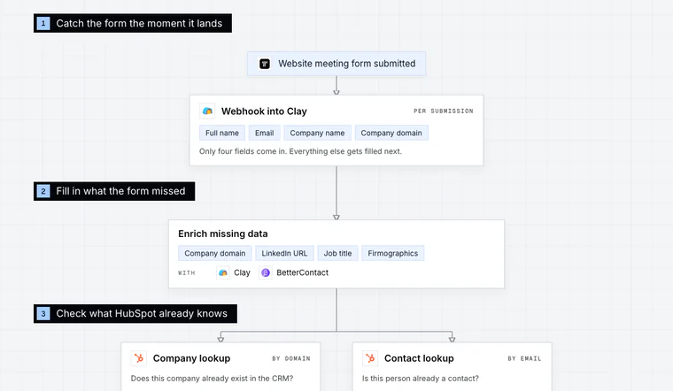Click the 'BY EMAIL' label
The height and width of the screenshot is (391, 673).
coord(524,358)
